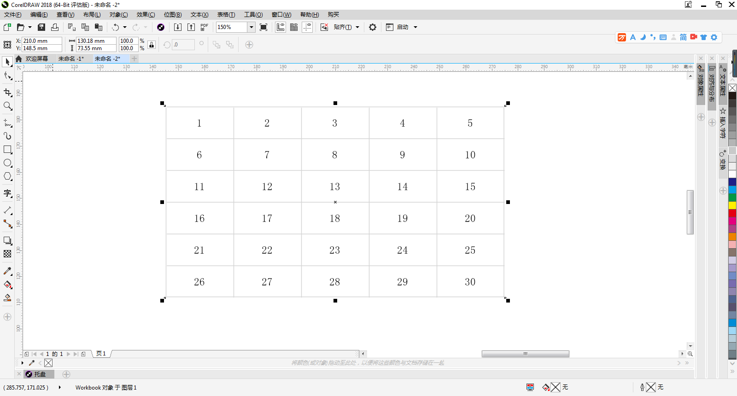Click the table cell numbered 18
The height and width of the screenshot is (396, 737).
tap(335, 218)
